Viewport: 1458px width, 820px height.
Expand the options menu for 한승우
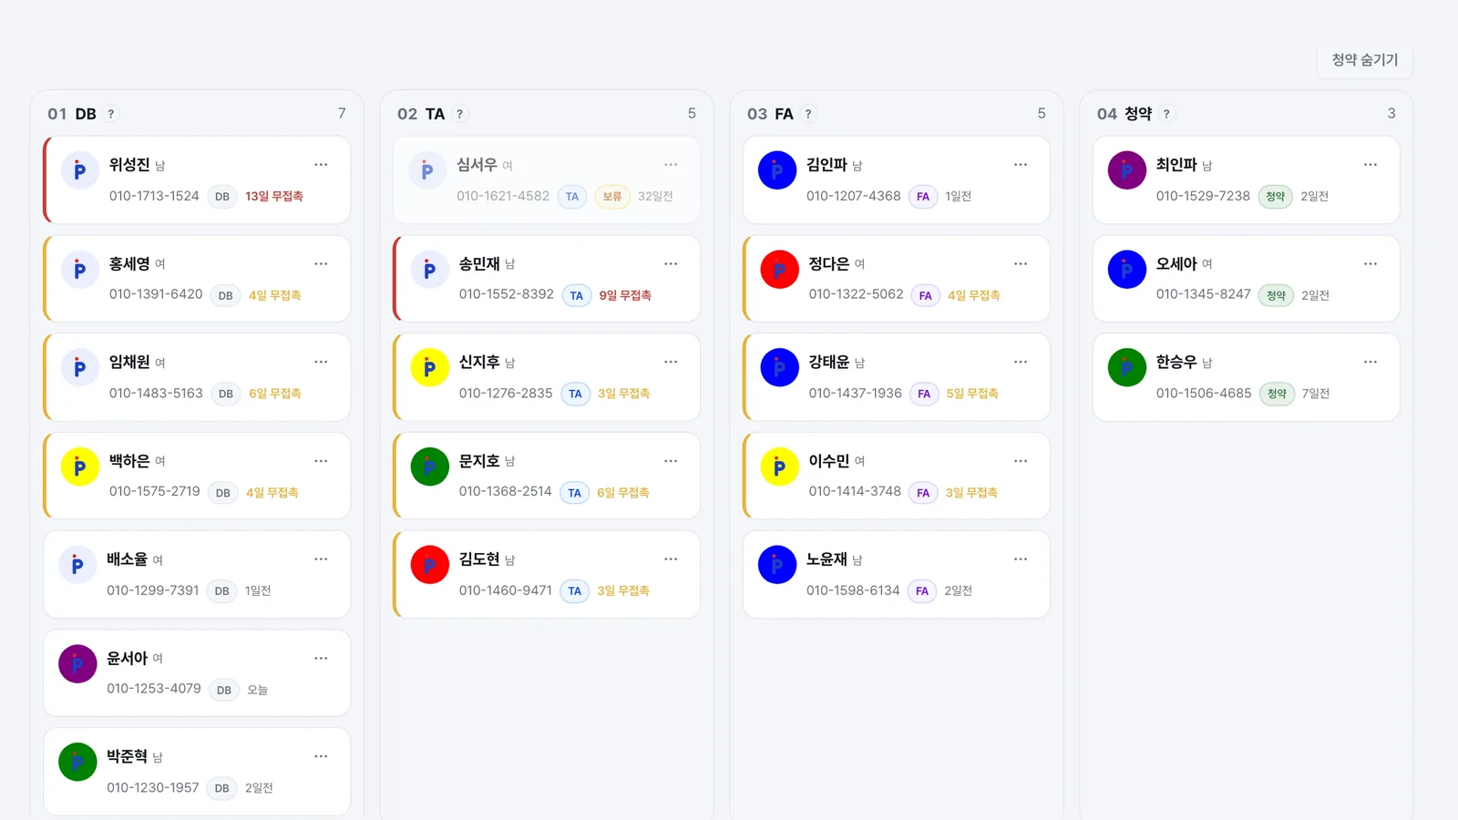click(1371, 362)
